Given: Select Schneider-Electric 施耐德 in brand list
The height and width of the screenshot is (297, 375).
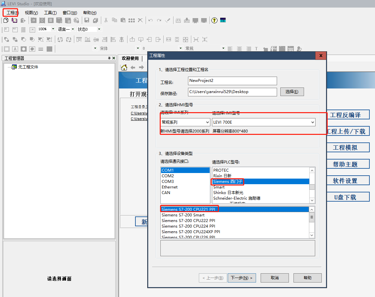Looking at the screenshot, I should point(261,198).
